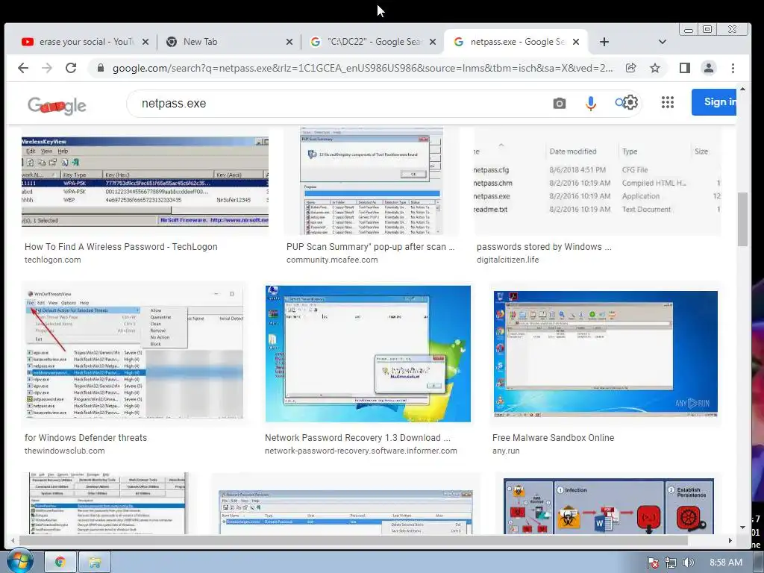This screenshot has width=764, height=573.
Task: Click the Chrome taskbar icon
Action: tap(60, 563)
